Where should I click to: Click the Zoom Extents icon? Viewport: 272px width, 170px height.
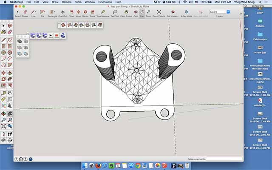(x=159, y=13)
